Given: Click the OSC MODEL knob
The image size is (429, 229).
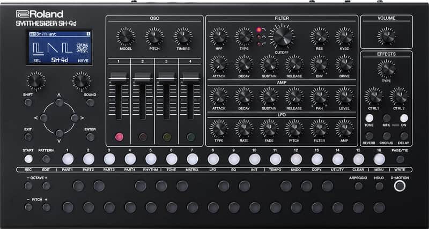Looking at the screenshot, I should click(125, 36).
